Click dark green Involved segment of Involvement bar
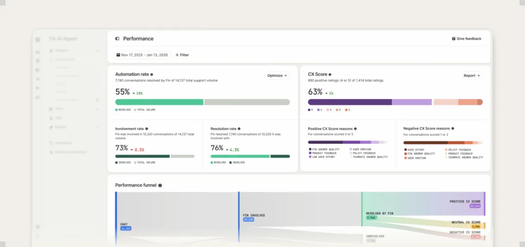 143,156
